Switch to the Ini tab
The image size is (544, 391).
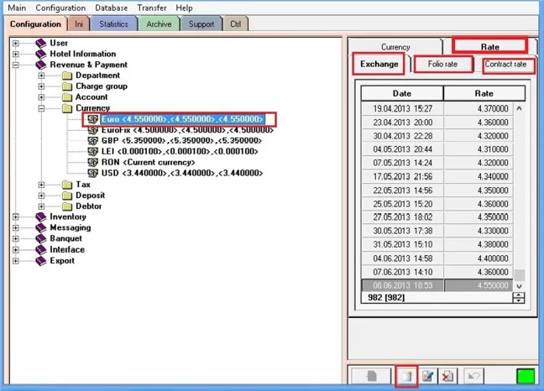click(x=79, y=24)
